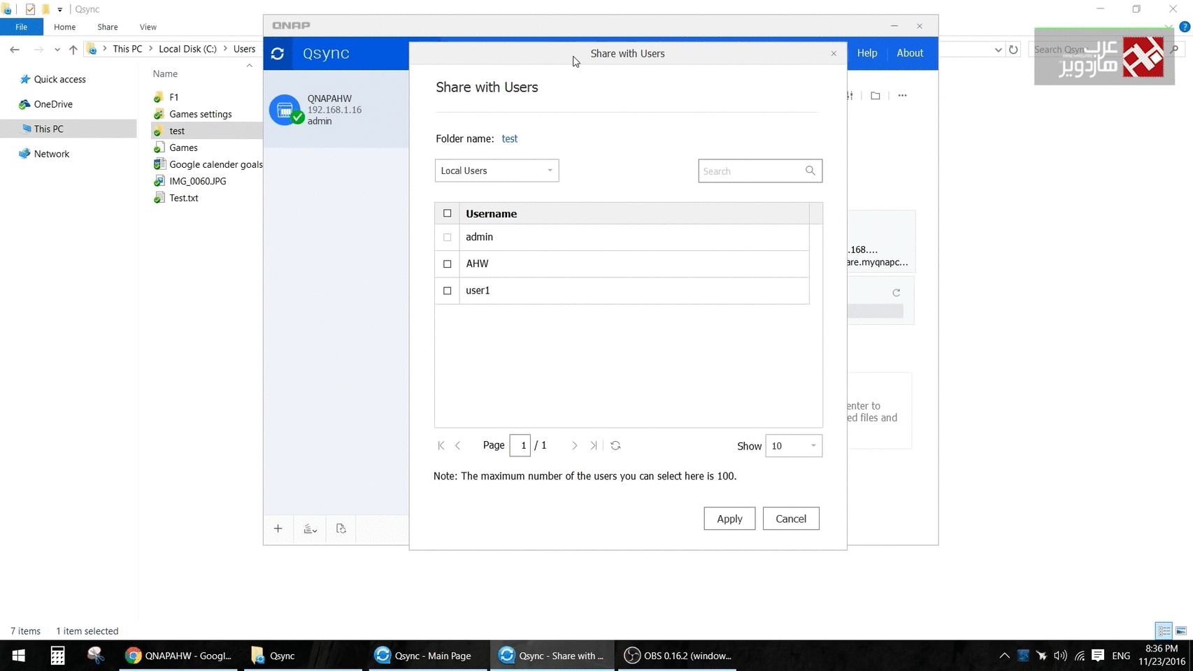Open the Qsync About menu
This screenshot has width=1193, height=671.
click(x=910, y=53)
